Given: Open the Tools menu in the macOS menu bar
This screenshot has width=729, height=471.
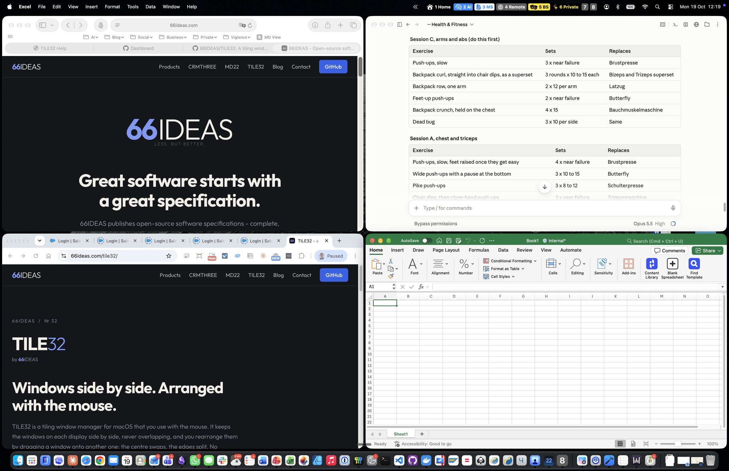Looking at the screenshot, I should coord(133,7).
